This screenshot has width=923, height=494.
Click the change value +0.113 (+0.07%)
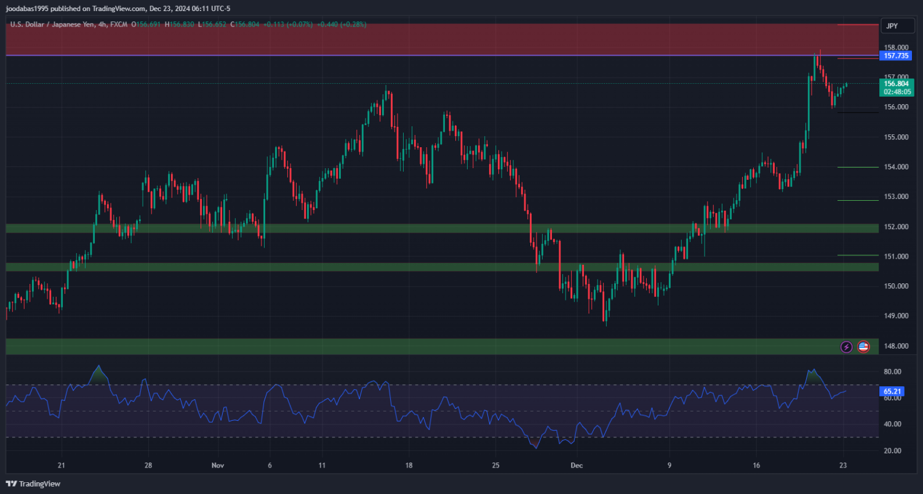287,24
